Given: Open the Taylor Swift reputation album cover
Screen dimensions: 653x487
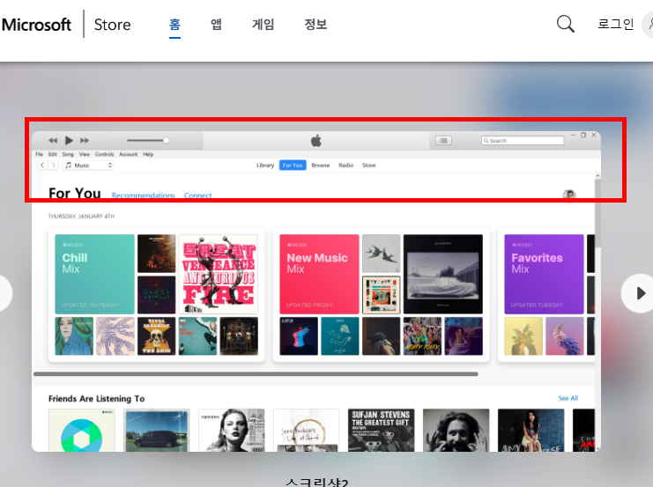Looking at the screenshot, I should click(232, 430).
